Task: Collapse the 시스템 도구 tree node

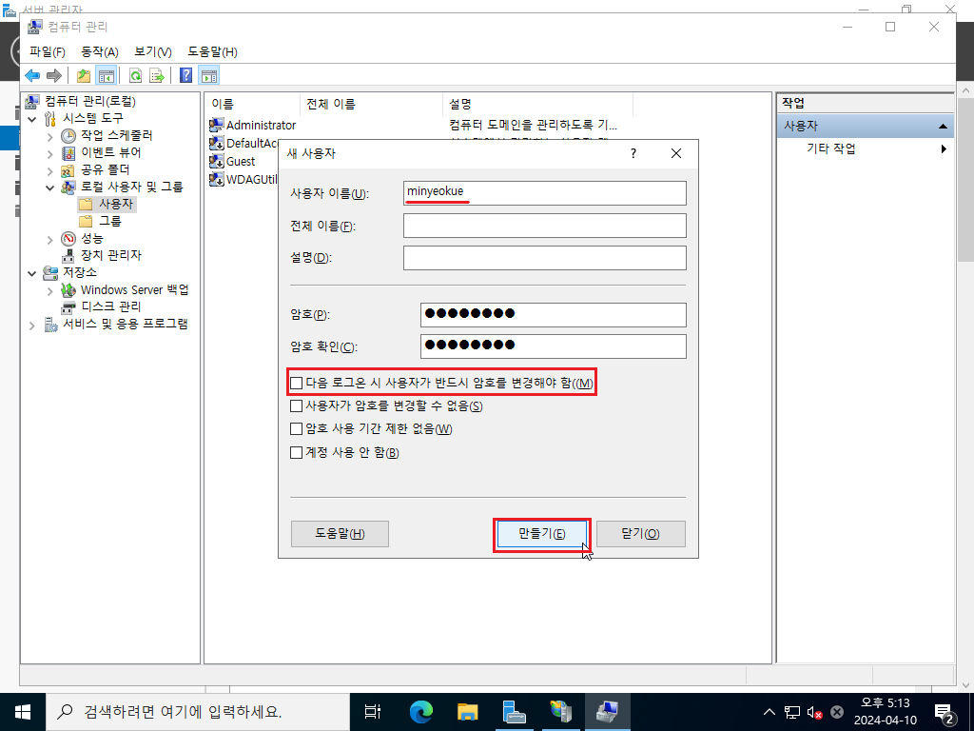Action: coord(32,119)
